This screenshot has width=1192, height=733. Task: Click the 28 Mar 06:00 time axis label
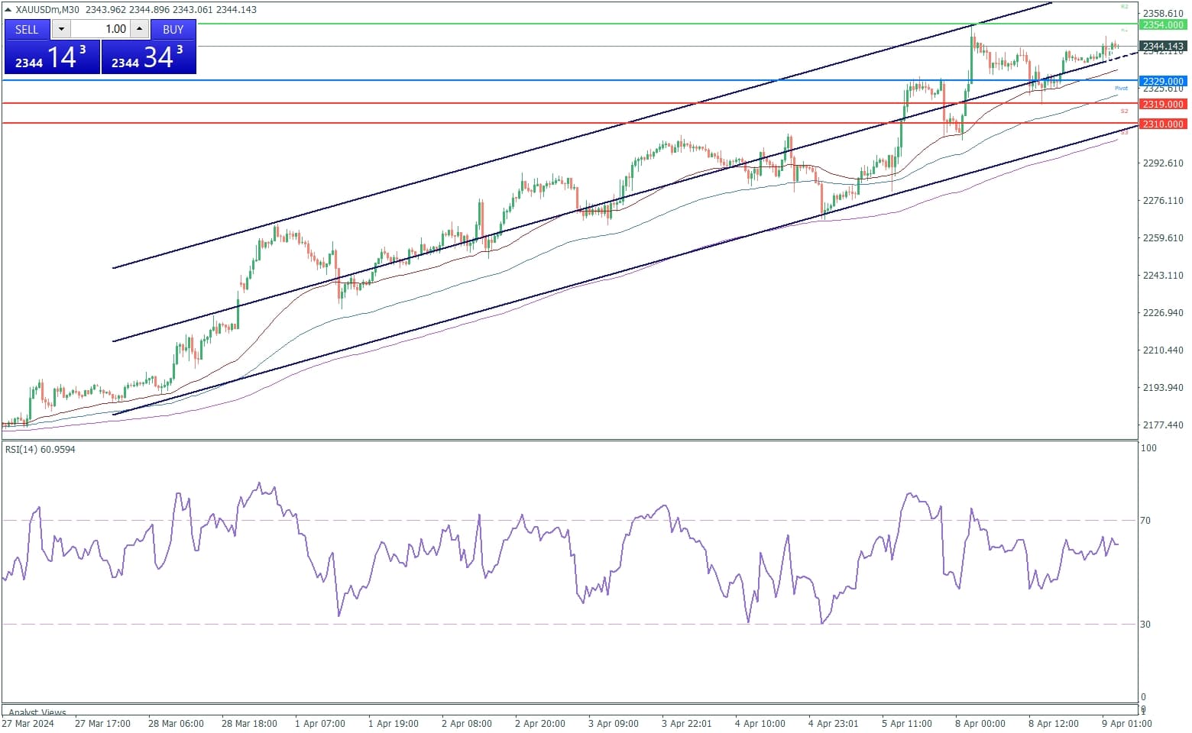pyautogui.click(x=176, y=724)
